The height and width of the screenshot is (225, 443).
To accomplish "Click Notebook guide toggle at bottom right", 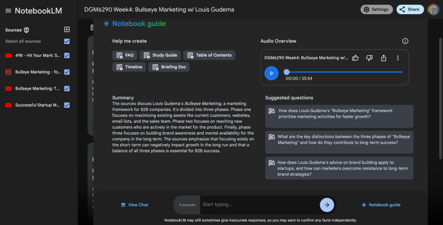I will [381, 205].
